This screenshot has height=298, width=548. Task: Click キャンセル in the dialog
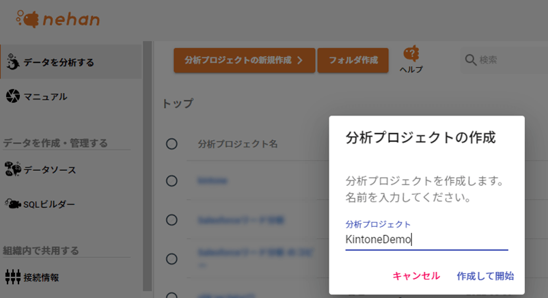coord(416,276)
